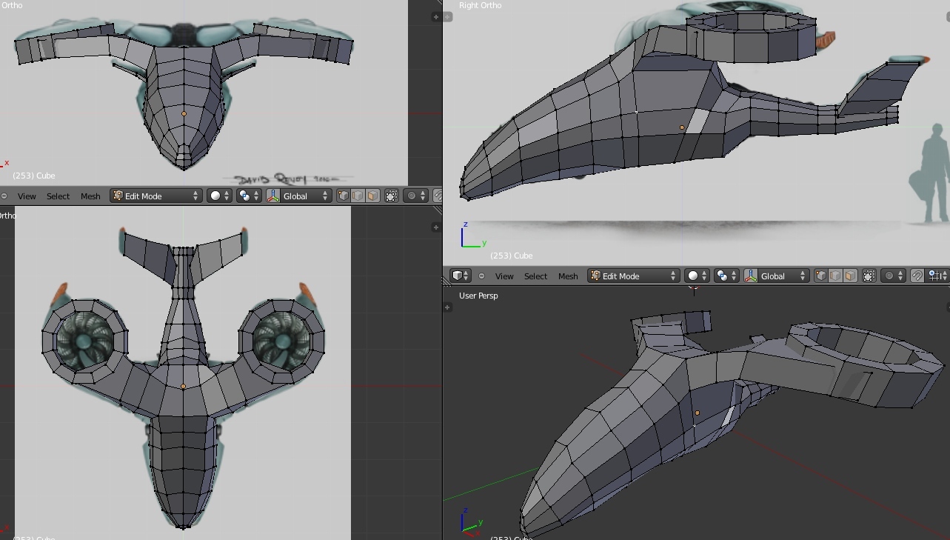
Task: Open Mesh menu in Right Ortho header
Action: click(568, 276)
